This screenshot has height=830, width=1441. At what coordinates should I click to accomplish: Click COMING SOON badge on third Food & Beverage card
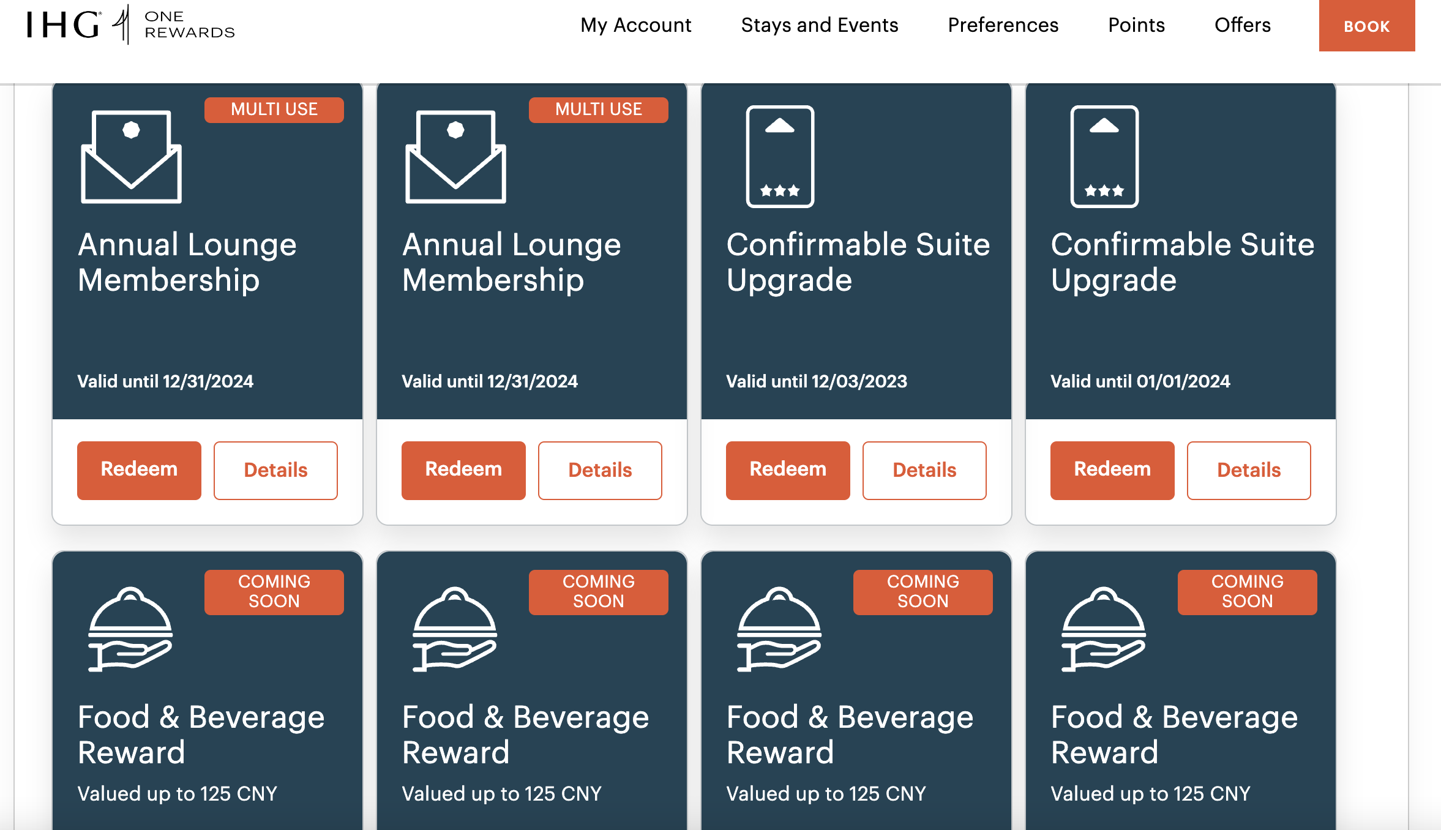pos(923,592)
